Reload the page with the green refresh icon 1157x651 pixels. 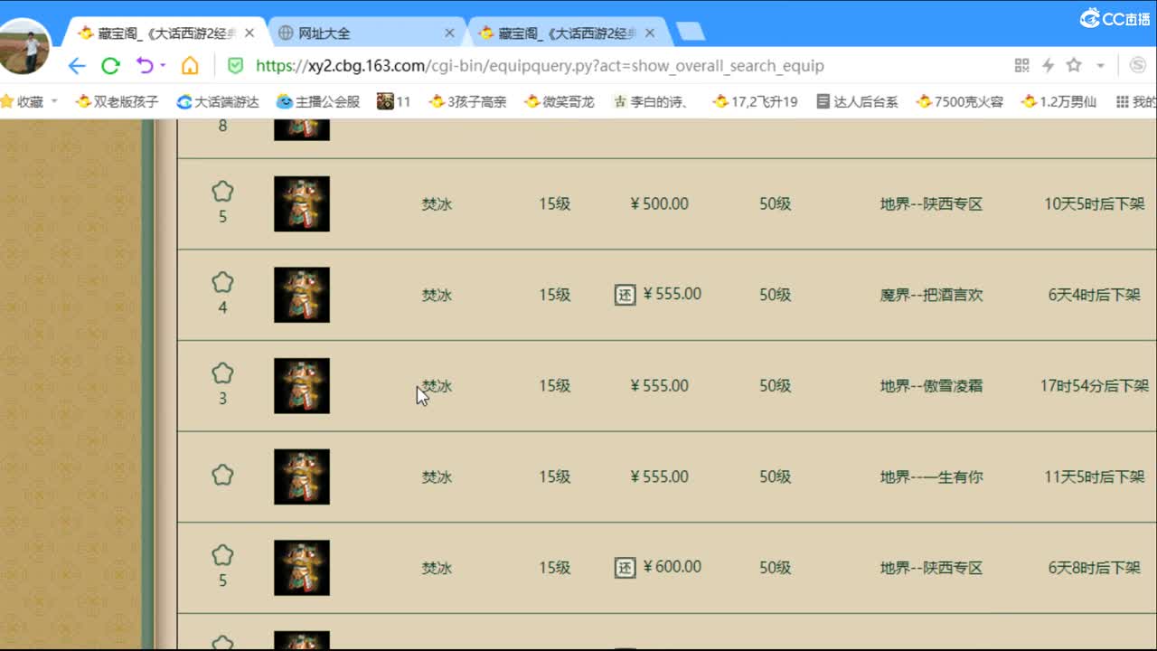tap(110, 65)
